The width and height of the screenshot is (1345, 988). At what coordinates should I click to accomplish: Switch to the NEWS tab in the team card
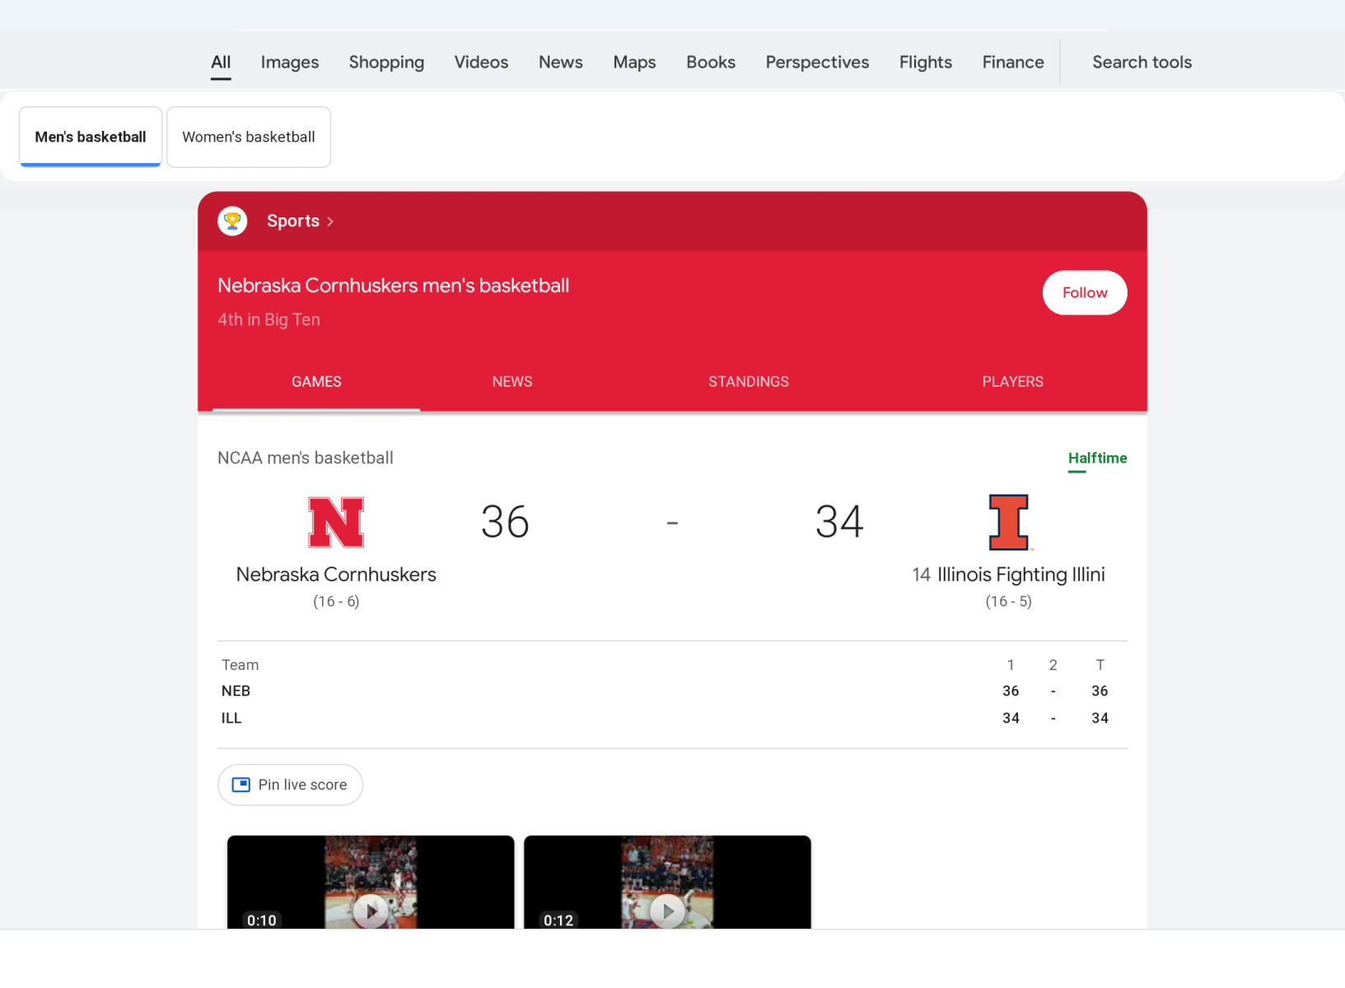coord(512,382)
